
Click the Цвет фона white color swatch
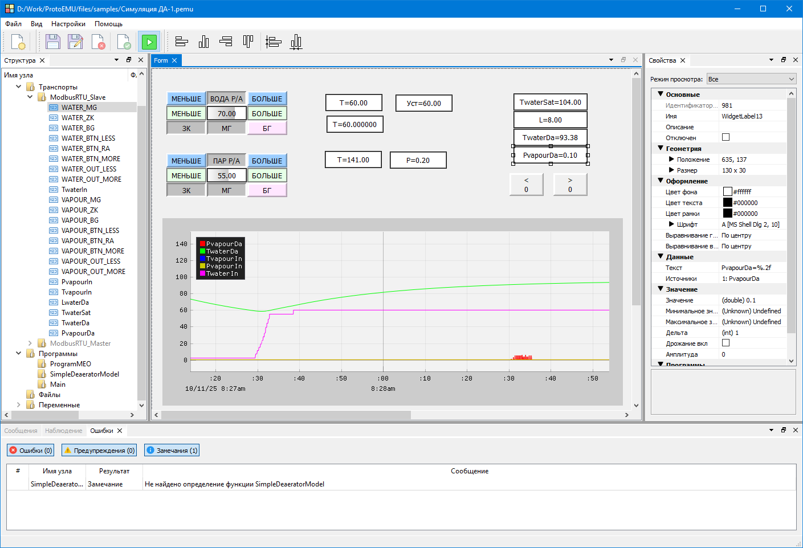727,192
